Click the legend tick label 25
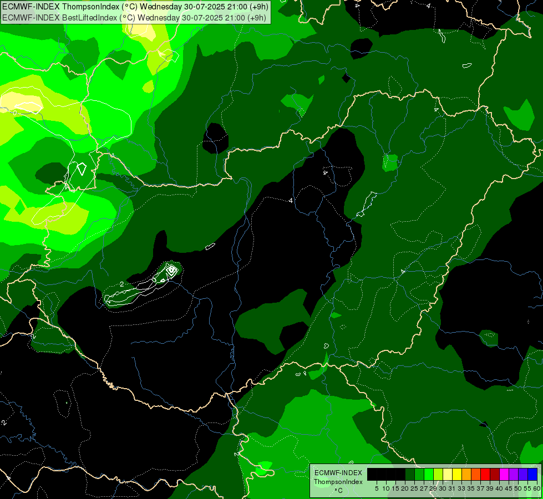 pyautogui.click(x=414, y=488)
